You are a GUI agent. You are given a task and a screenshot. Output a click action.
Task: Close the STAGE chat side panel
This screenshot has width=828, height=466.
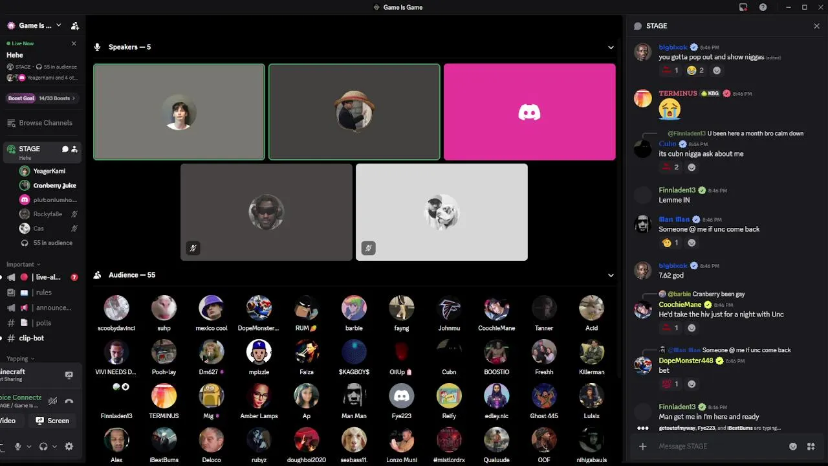click(x=816, y=26)
